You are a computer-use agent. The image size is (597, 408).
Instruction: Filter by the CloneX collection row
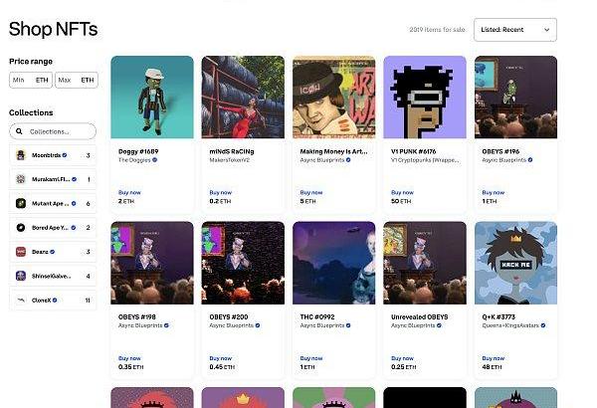coord(53,301)
